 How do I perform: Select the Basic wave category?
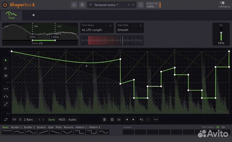point(5,127)
